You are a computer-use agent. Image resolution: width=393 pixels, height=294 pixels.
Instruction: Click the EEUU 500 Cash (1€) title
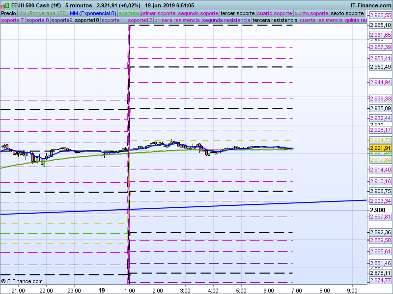[35, 5]
